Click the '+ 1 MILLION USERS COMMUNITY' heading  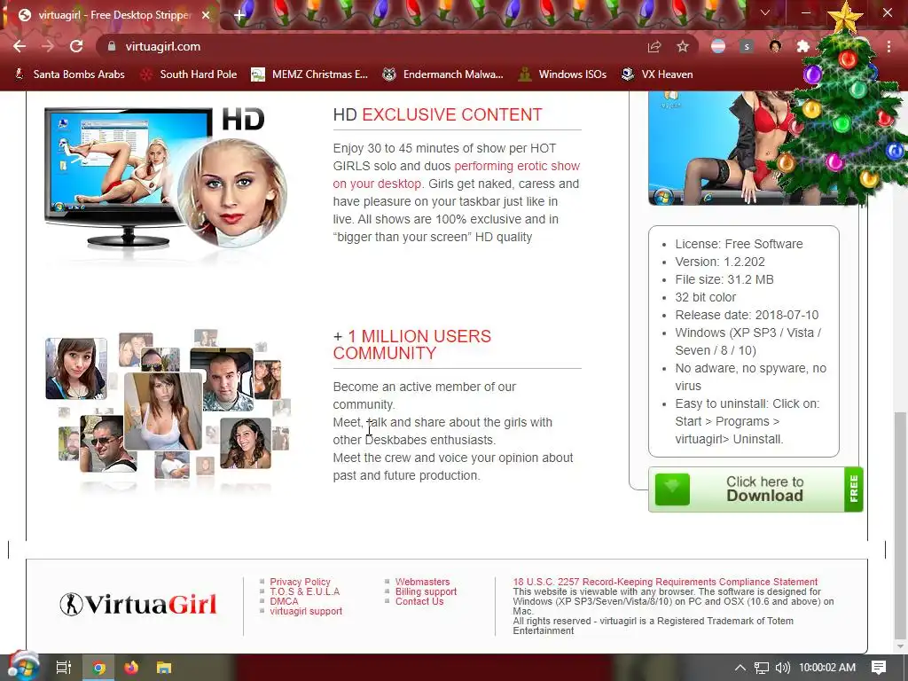[x=412, y=345]
